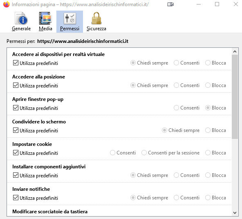Open the Media film icon tab
This screenshot has height=219, width=242.
[45, 22]
